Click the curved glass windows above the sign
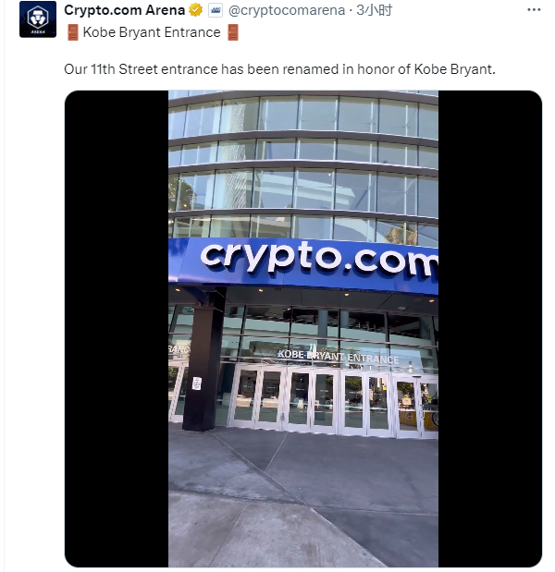555x572 pixels. [x=303, y=164]
